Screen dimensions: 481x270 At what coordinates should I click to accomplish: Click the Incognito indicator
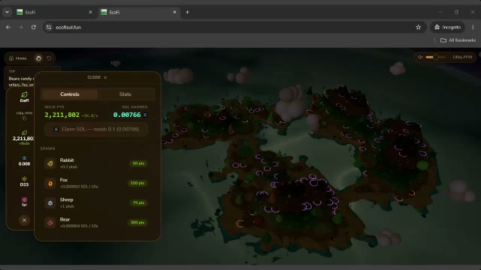[448, 27]
